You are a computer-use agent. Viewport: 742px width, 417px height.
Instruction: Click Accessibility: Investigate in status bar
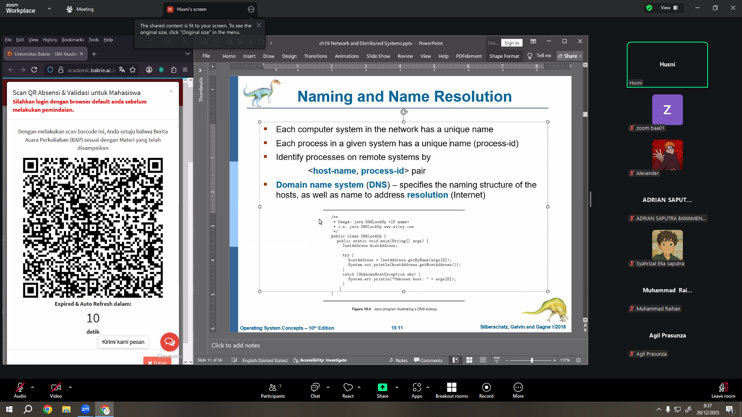click(320, 360)
